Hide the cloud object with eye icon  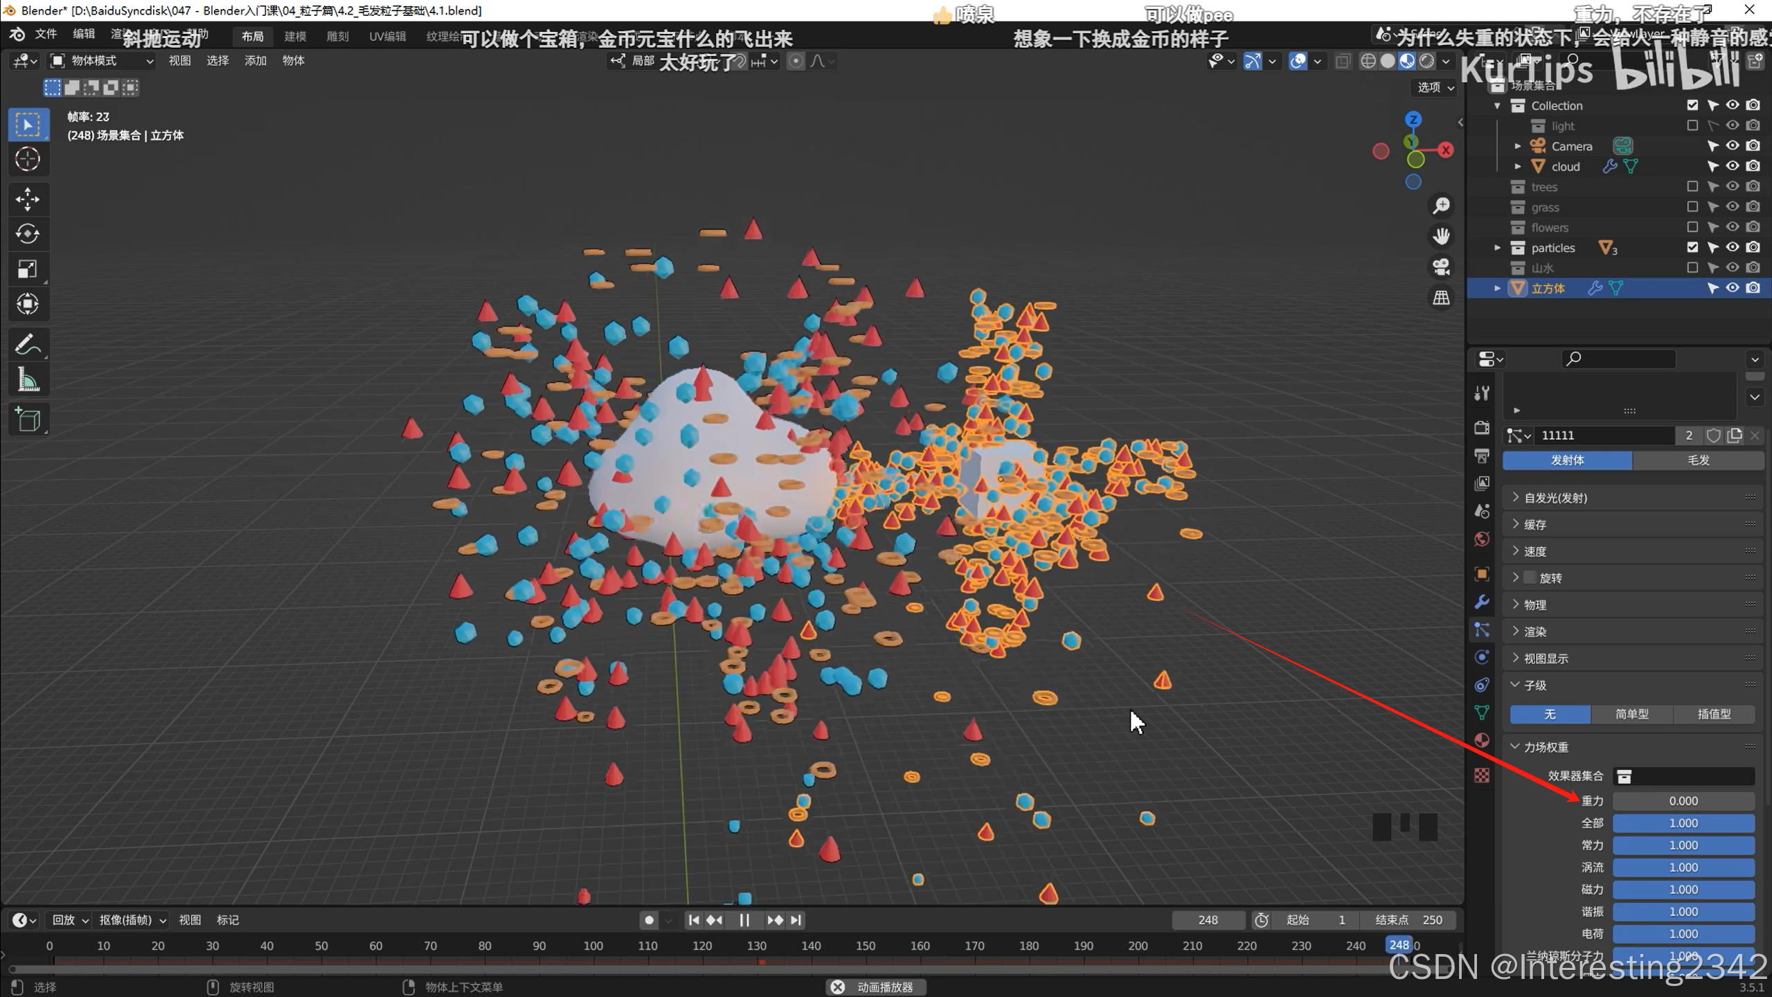1732,166
